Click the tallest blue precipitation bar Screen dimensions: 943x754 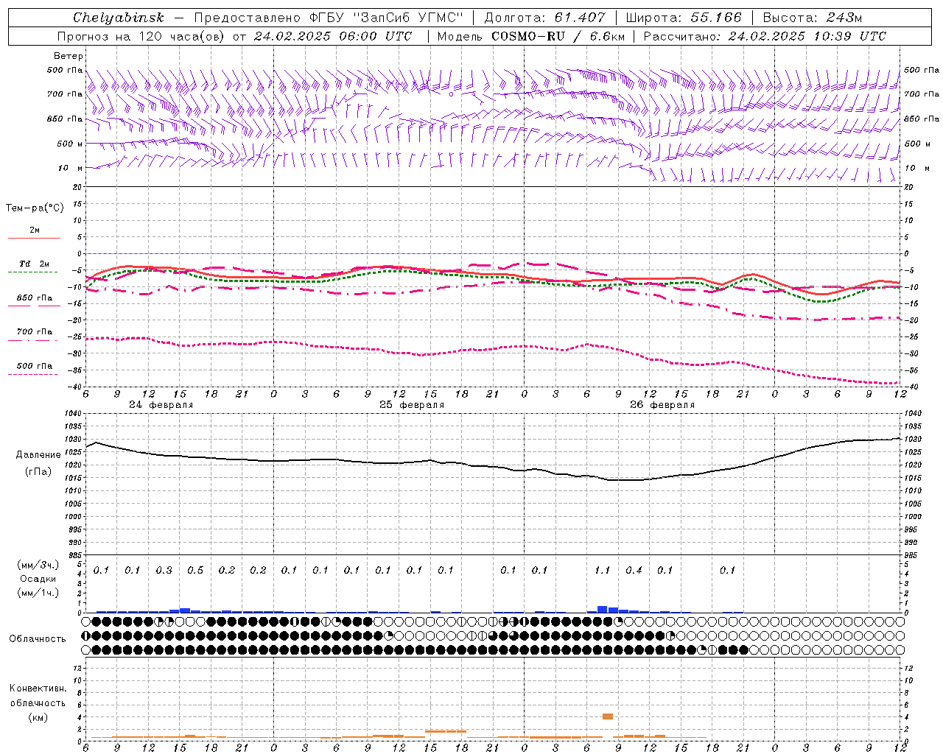pos(603,610)
